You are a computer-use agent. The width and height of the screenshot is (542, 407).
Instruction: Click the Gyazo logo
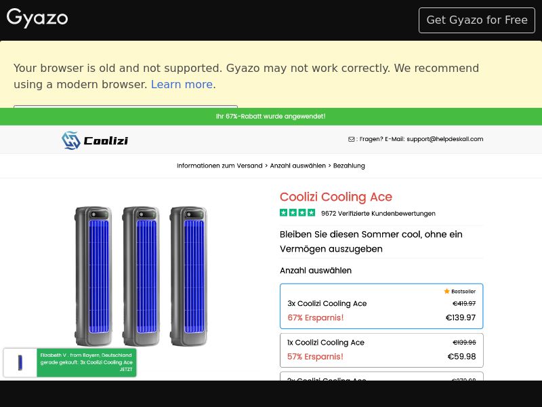click(x=37, y=18)
